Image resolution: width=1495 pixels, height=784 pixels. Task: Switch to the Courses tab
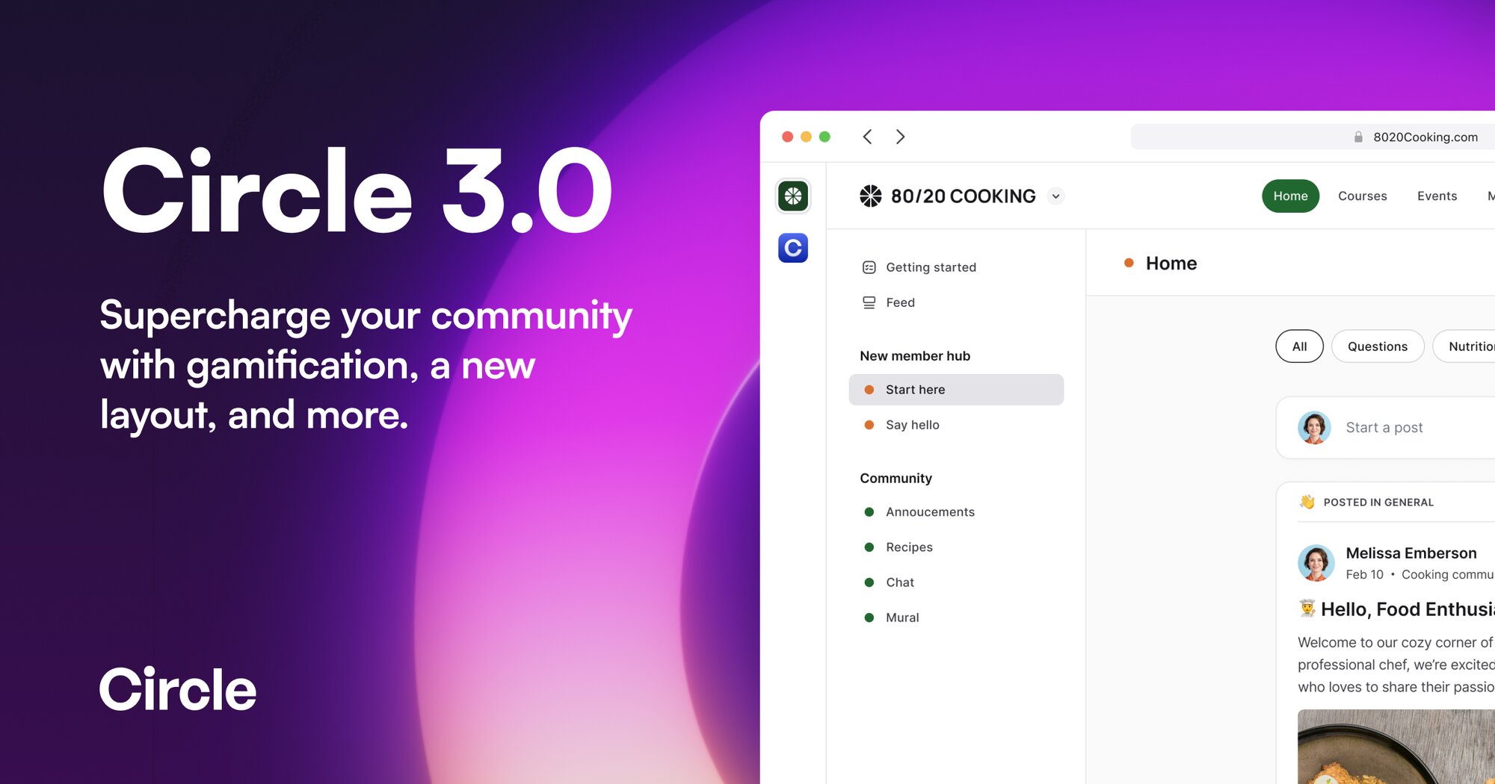[x=1362, y=196]
